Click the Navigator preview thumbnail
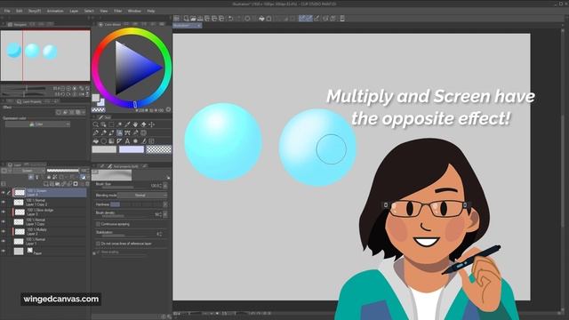Image resolution: width=569 pixels, height=320 pixels. click(45, 55)
